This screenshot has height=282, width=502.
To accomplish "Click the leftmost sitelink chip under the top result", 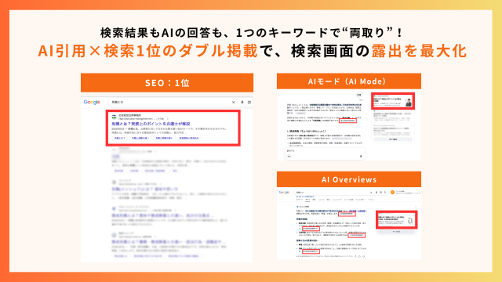I will (120, 138).
